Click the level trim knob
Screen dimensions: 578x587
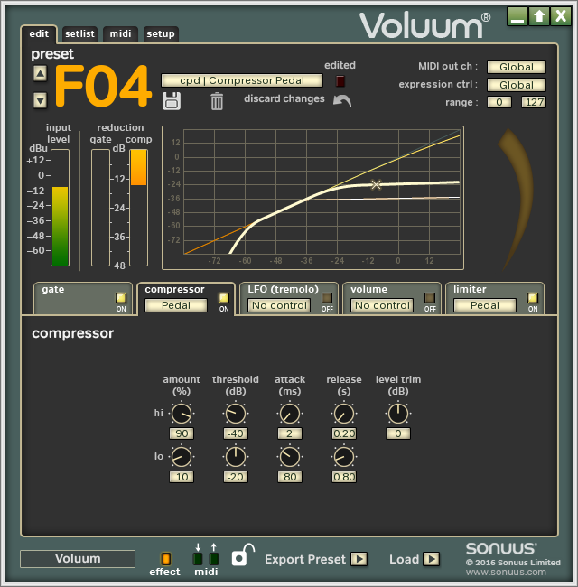398,414
